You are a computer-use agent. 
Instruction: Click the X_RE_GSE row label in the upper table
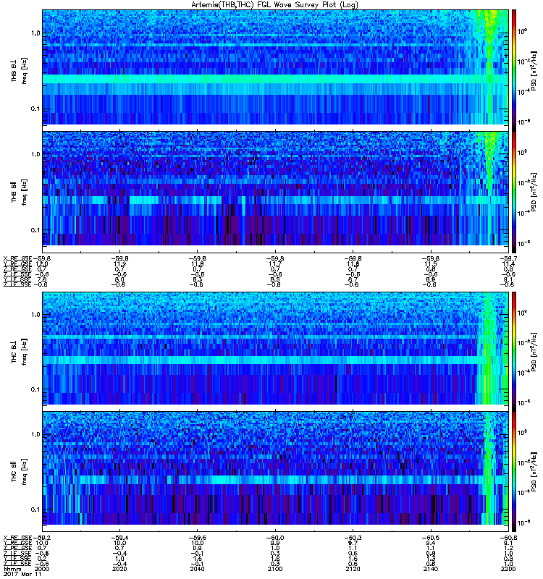tap(17, 258)
